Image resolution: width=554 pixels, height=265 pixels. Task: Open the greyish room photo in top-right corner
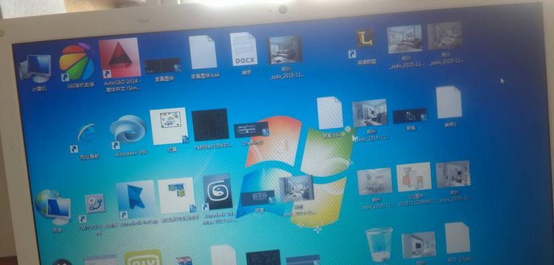(445, 36)
